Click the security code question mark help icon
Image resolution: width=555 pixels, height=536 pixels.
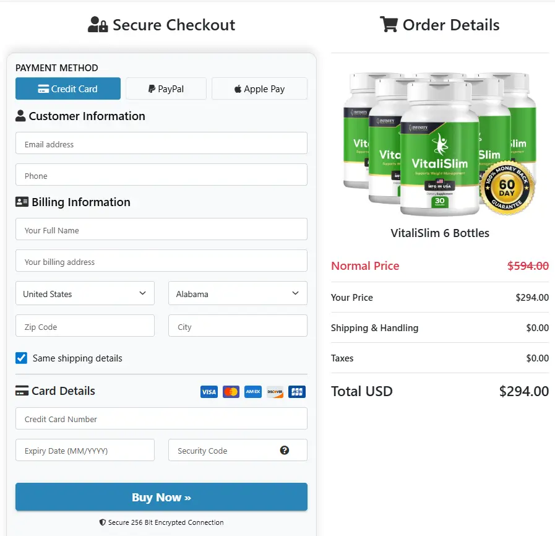(x=285, y=451)
